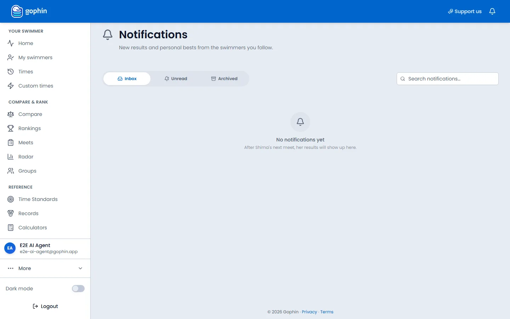The width and height of the screenshot is (510, 319).
Task: Click the EA user avatar
Action: pyautogui.click(x=10, y=248)
